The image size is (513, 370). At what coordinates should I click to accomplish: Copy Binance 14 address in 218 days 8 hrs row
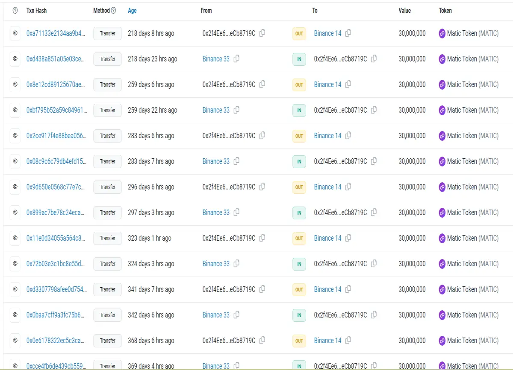coord(348,33)
